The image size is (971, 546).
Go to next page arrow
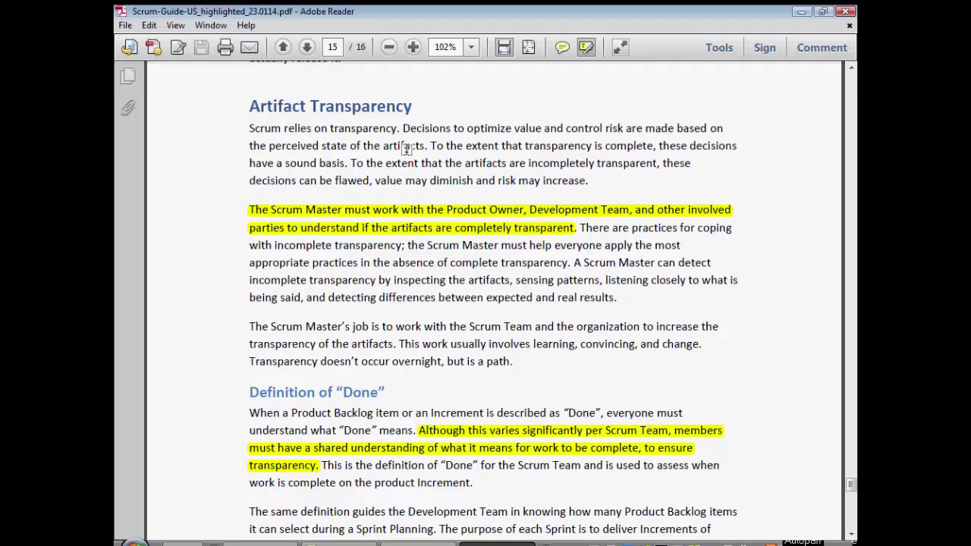306,47
